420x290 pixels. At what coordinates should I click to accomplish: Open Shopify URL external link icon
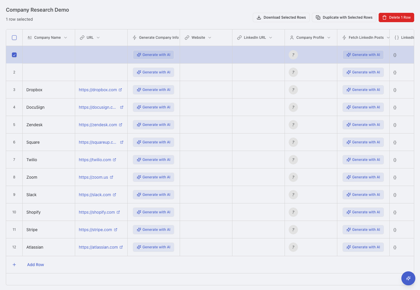pyautogui.click(x=118, y=212)
